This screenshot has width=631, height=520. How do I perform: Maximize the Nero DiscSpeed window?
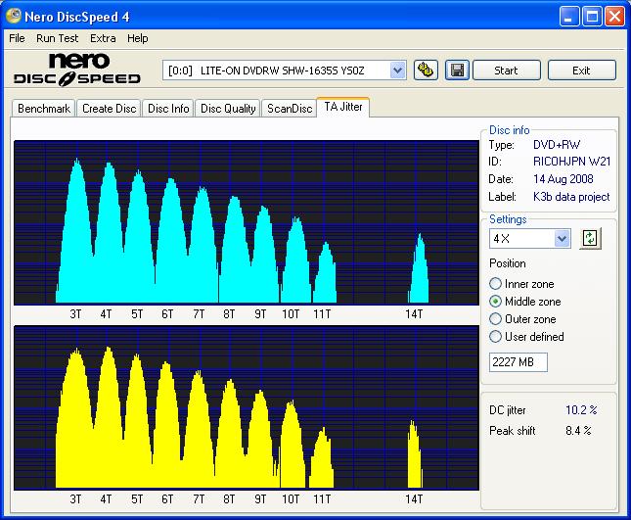pyautogui.click(x=592, y=17)
